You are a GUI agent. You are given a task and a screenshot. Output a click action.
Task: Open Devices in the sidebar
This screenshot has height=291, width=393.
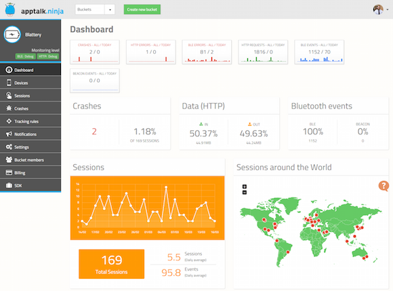click(30, 83)
